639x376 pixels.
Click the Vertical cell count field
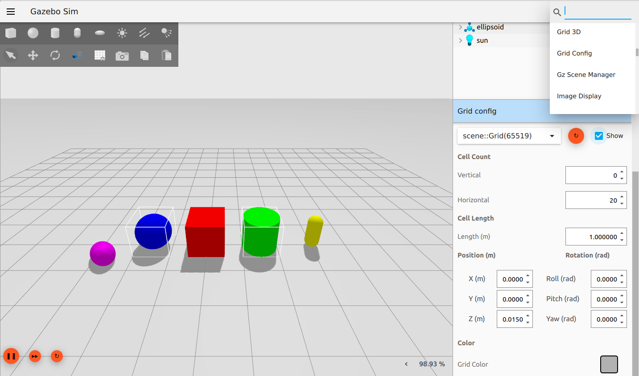click(596, 175)
